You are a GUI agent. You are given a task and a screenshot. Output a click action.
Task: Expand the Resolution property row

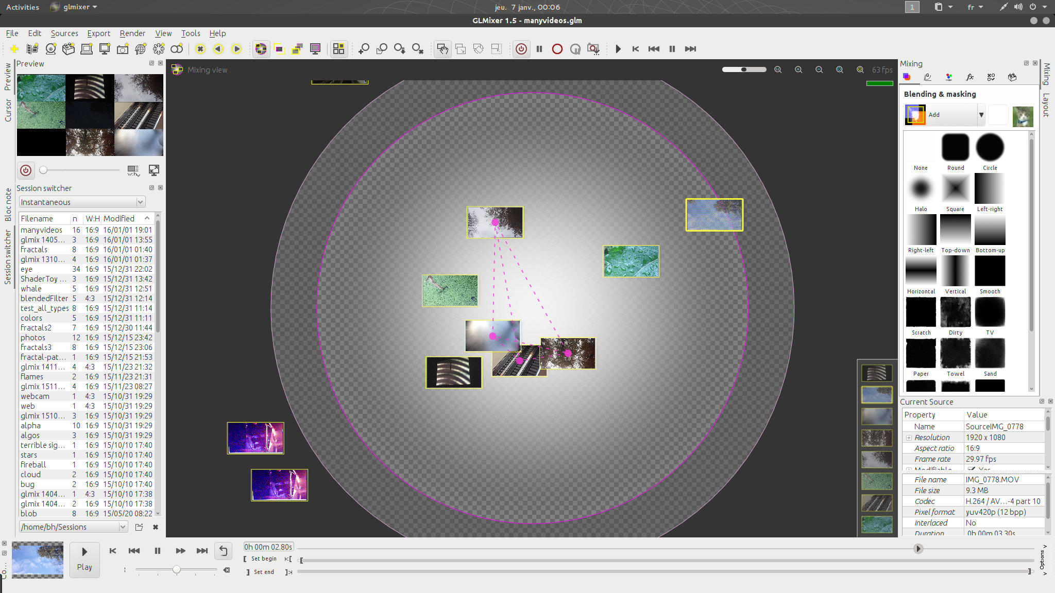909,438
